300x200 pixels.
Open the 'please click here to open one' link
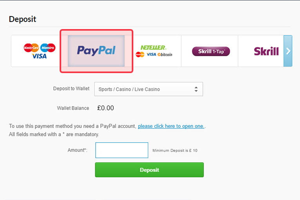[171, 126]
